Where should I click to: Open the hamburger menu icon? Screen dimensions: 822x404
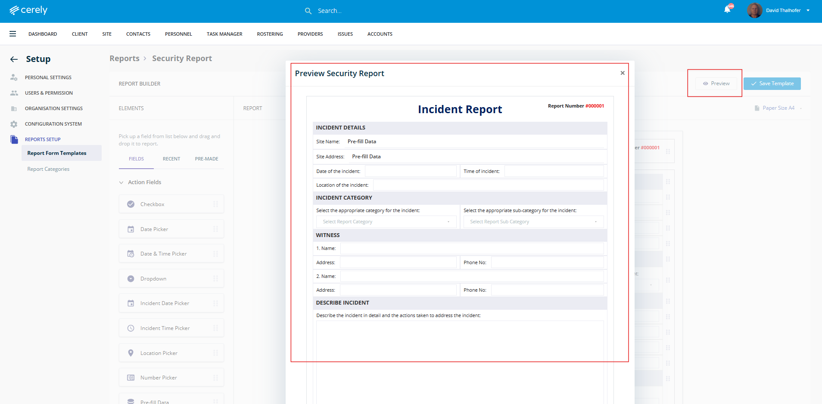coord(13,34)
